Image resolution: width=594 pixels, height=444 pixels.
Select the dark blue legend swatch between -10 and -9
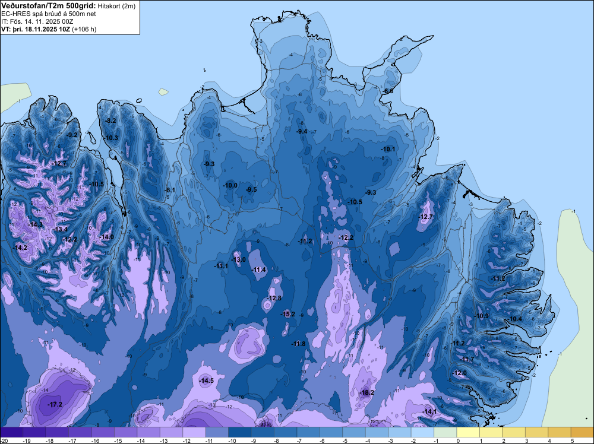[x=240, y=432]
